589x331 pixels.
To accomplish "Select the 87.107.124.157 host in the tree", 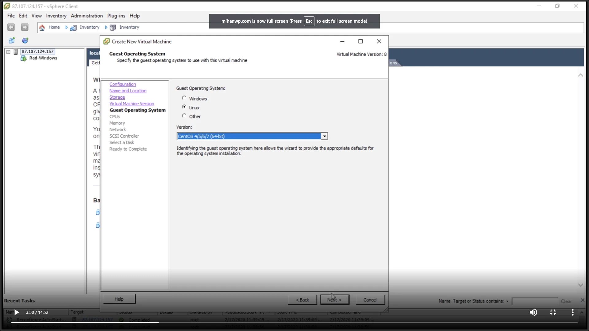I will (x=37, y=51).
